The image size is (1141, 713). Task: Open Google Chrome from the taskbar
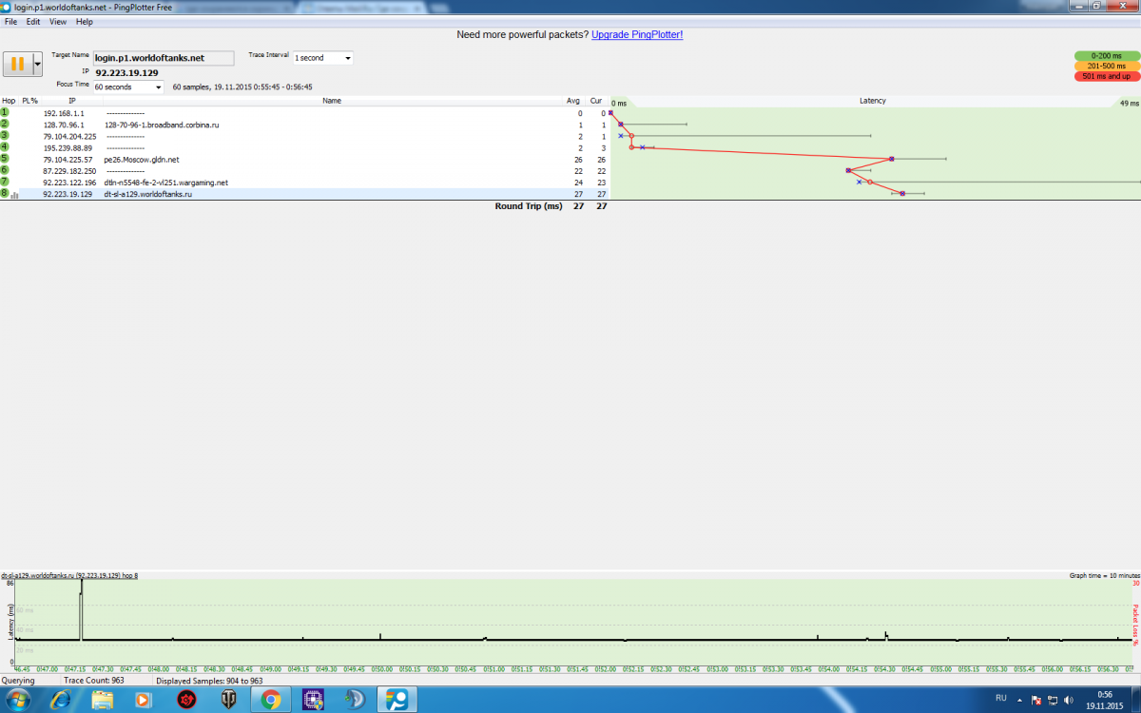click(x=271, y=700)
